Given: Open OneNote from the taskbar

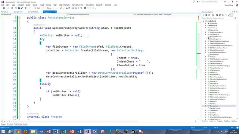Looking at the screenshot, I should click(x=49, y=131).
